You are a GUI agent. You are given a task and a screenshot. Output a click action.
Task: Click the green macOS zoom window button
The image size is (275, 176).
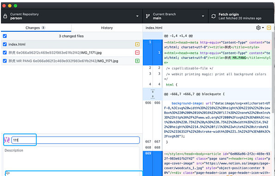(x=16, y=6)
